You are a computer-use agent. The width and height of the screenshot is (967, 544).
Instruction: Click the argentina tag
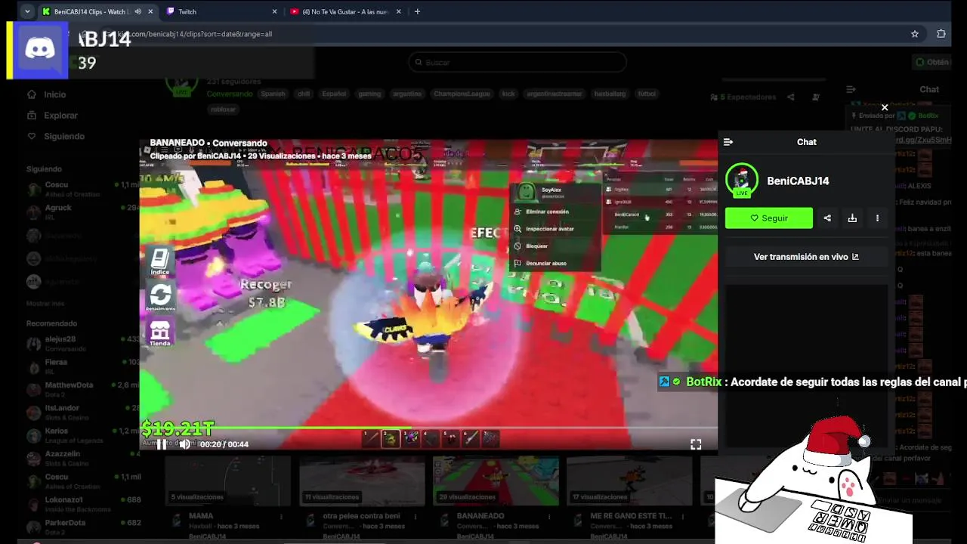click(407, 94)
